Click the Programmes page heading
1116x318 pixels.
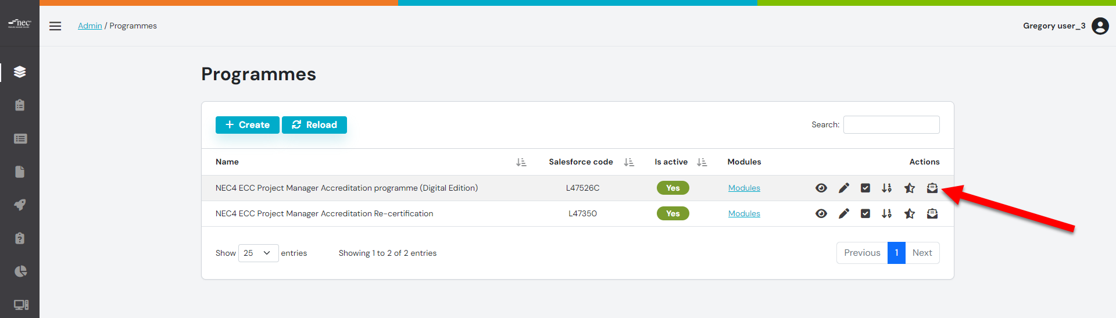(x=259, y=74)
